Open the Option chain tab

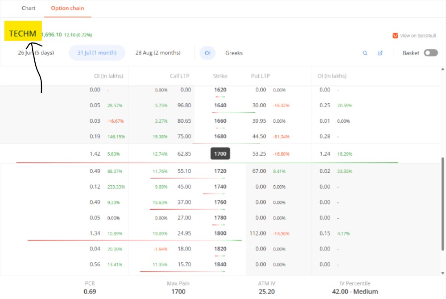pyautogui.click(x=67, y=8)
